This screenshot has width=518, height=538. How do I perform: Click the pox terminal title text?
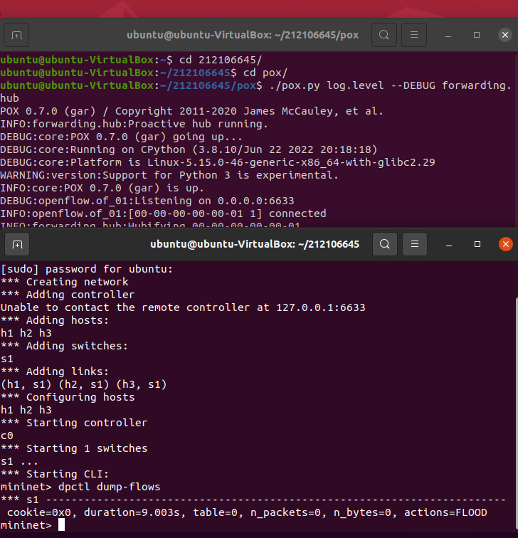[x=243, y=35]
